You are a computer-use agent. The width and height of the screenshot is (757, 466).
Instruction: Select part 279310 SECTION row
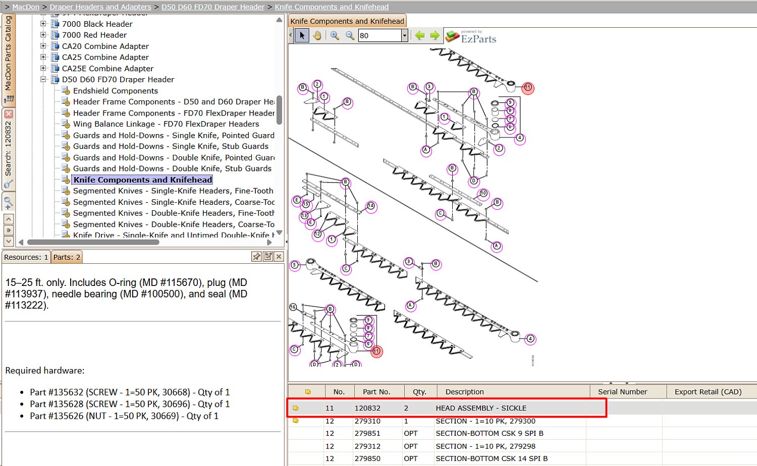(522, 421)
